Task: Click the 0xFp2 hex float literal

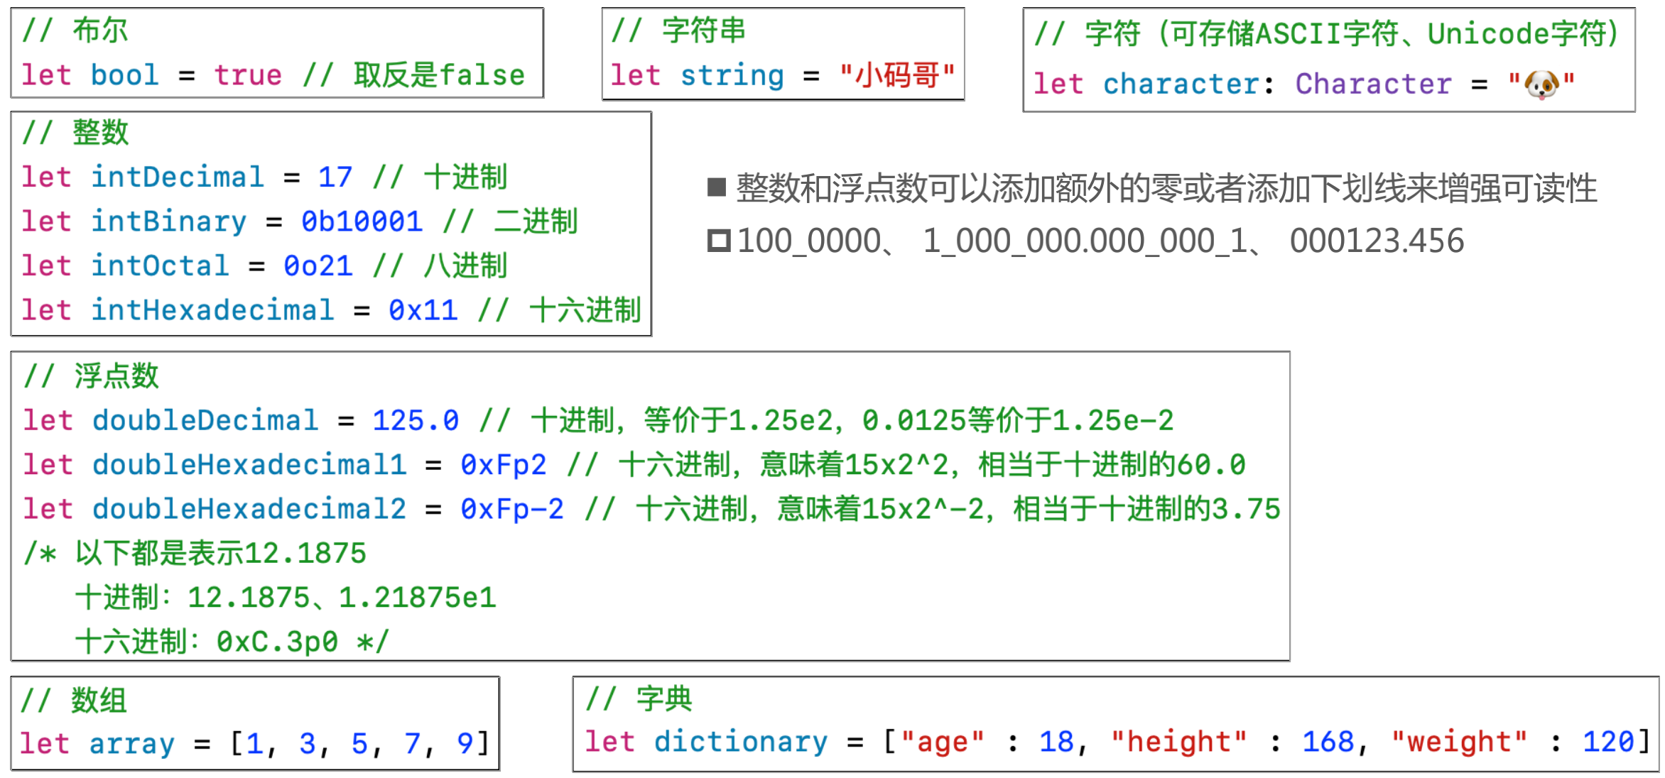Action: [x=503, y=465]
